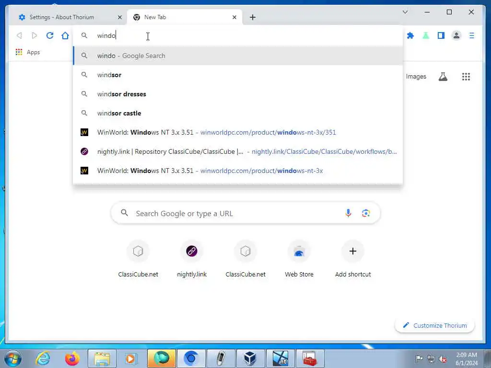Open nightly.link ClassiCube repository suggestion
Viewport: 491px width, 368px height.
tap(238, 151)
